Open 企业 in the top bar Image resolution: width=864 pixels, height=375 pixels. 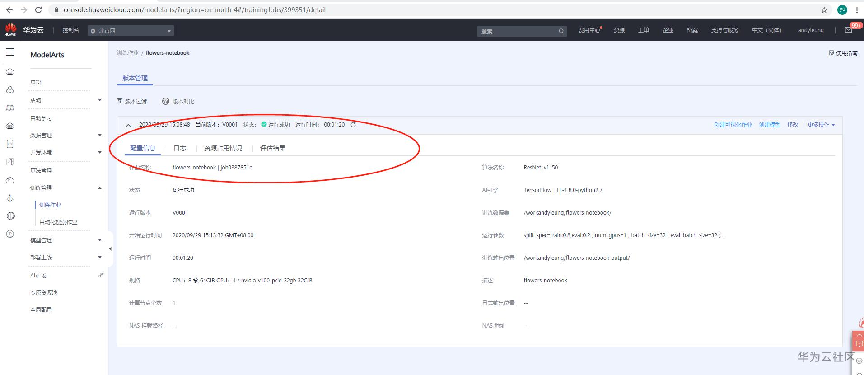668,30
